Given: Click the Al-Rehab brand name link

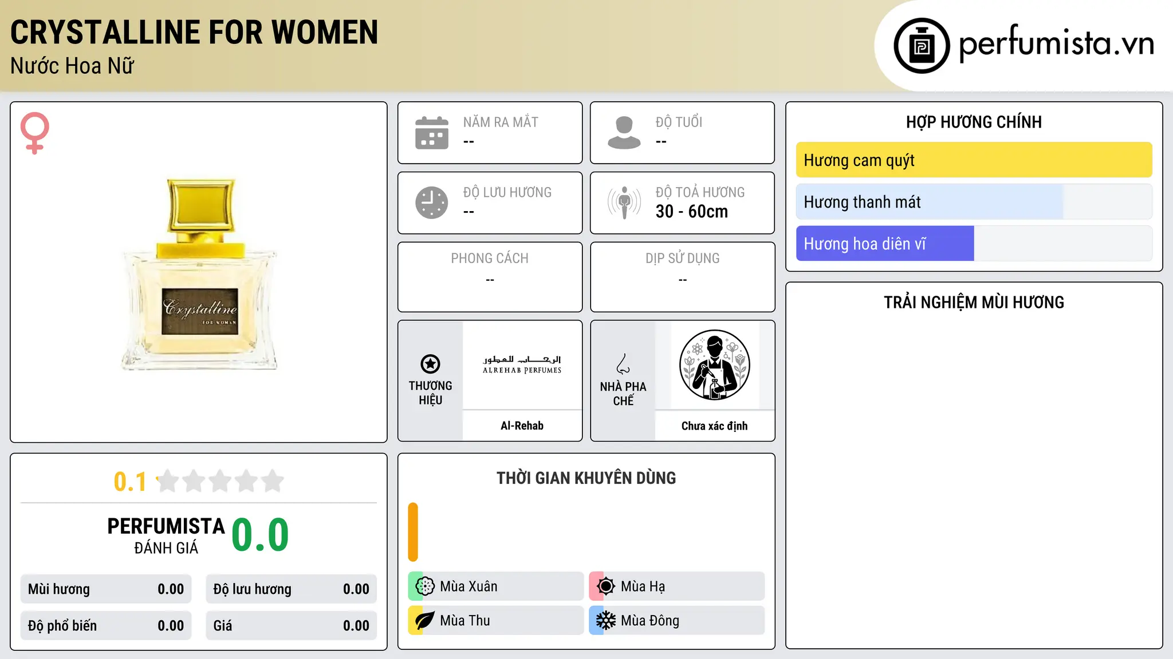Looking at the screenshot, I should (x=522, y=426).
